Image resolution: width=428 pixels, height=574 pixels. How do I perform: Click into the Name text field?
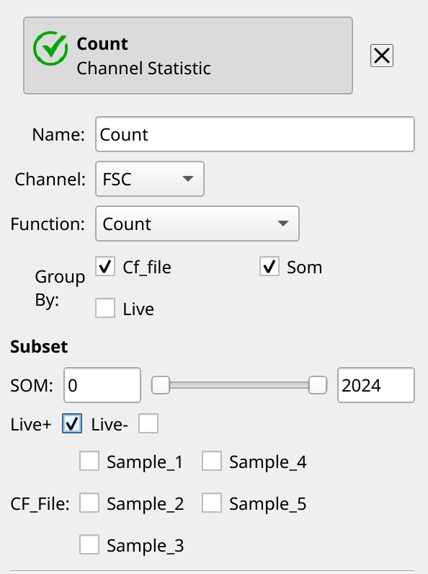(x=255, y=134)
